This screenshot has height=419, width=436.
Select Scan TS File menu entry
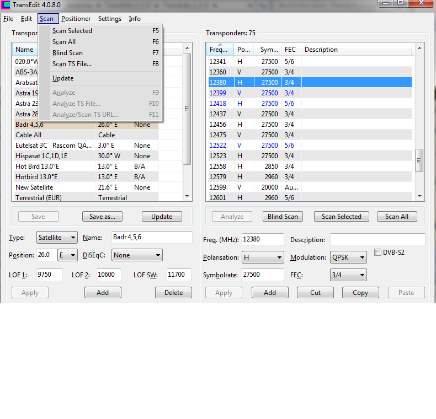(x=72, y=64)
